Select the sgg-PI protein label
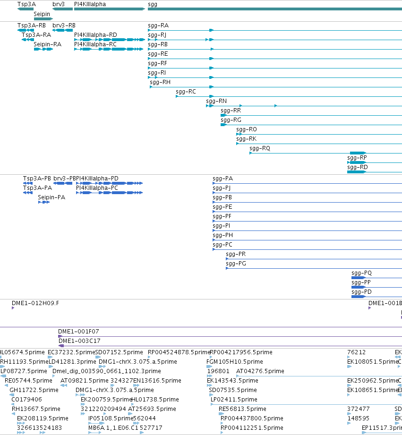The image size is (402, 435). (221, 226)
